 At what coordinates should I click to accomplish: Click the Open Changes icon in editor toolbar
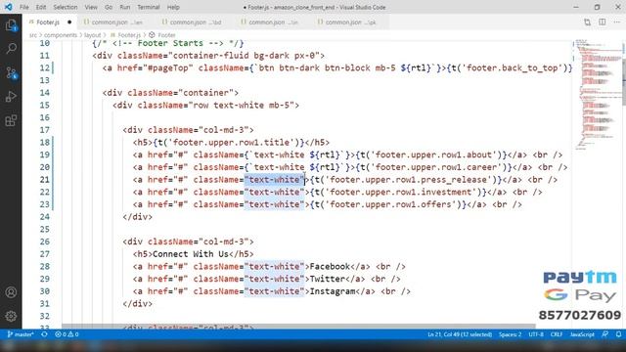[587, 22]
